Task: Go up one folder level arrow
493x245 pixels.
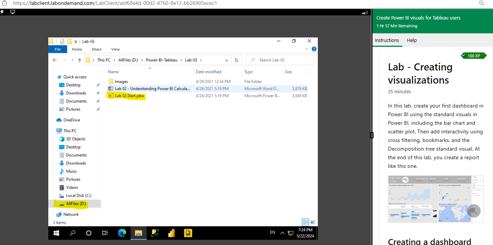Action: (79, 60)
